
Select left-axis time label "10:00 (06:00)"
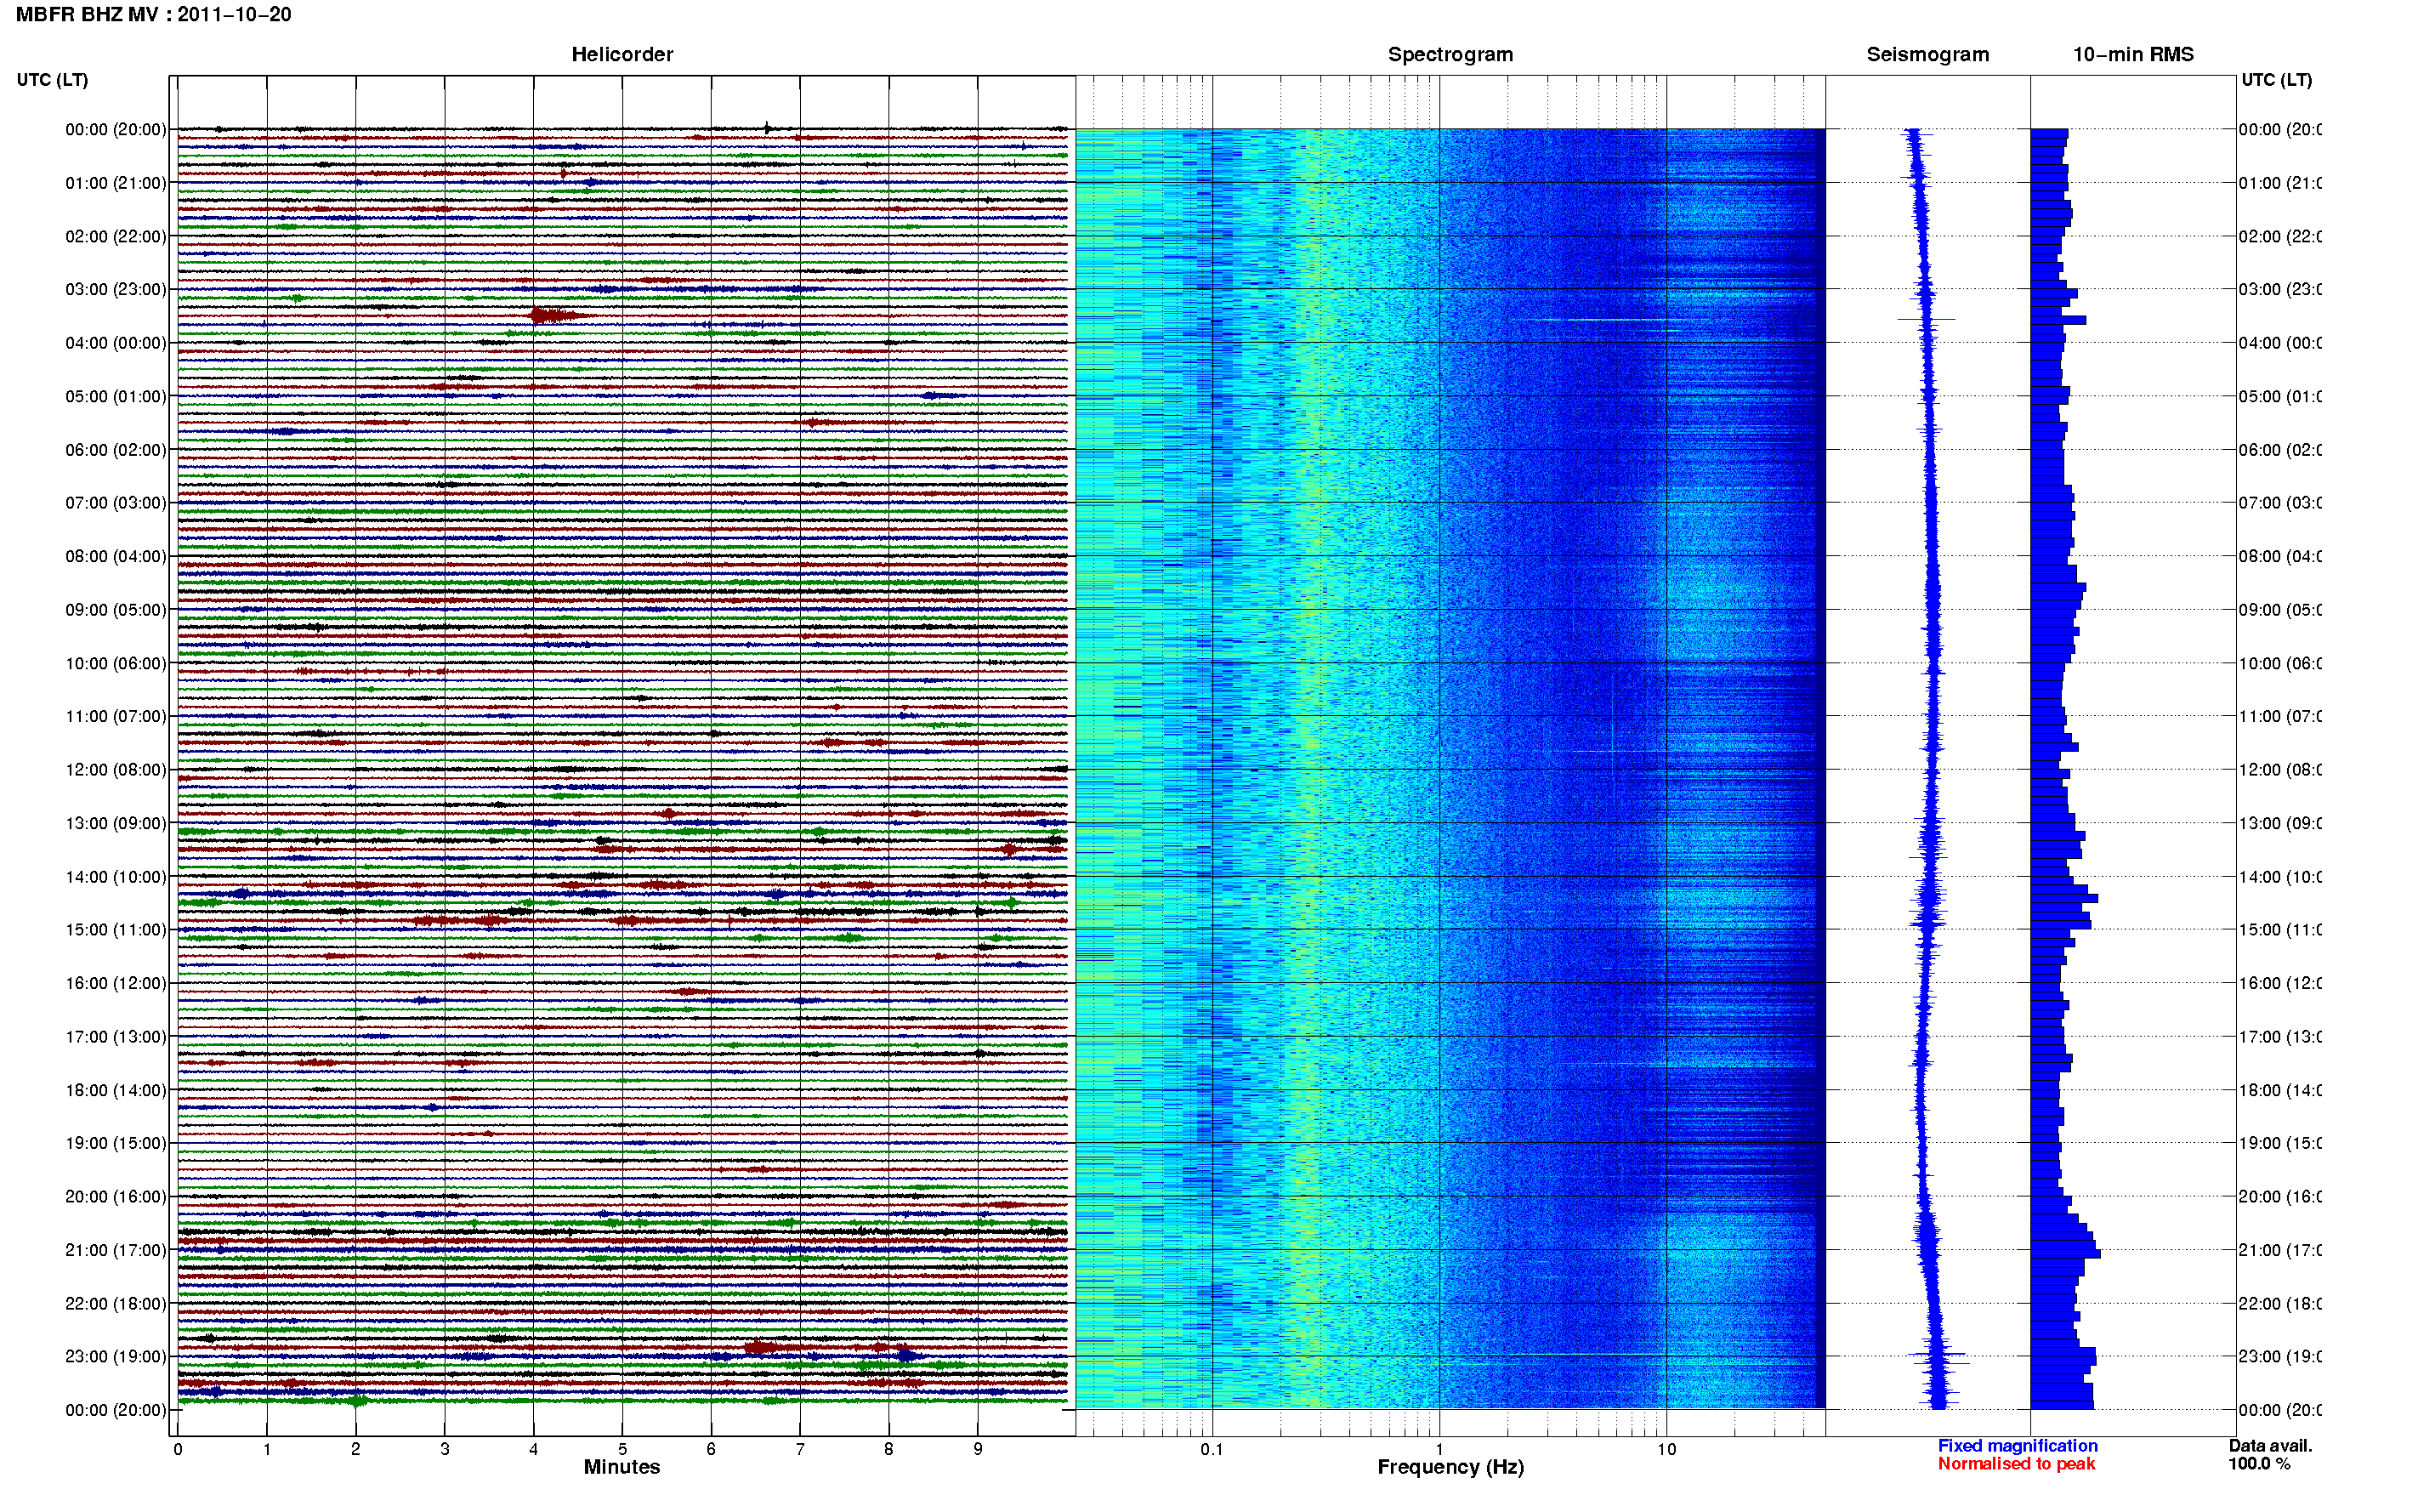pos(116,663)
